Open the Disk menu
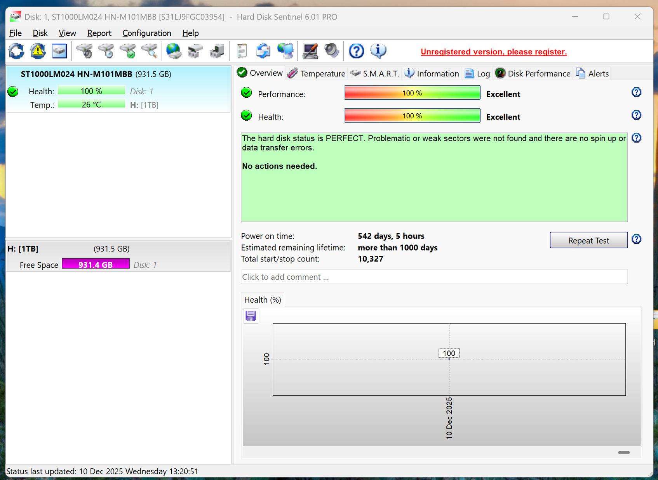658x480 pixels. coord(40,33)
